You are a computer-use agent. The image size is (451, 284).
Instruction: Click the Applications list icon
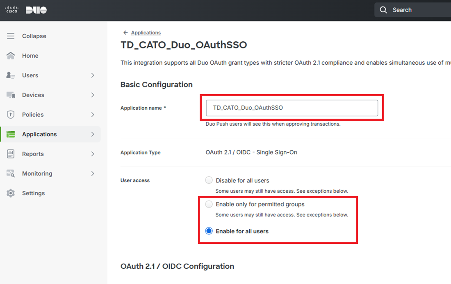click(11, 134)
